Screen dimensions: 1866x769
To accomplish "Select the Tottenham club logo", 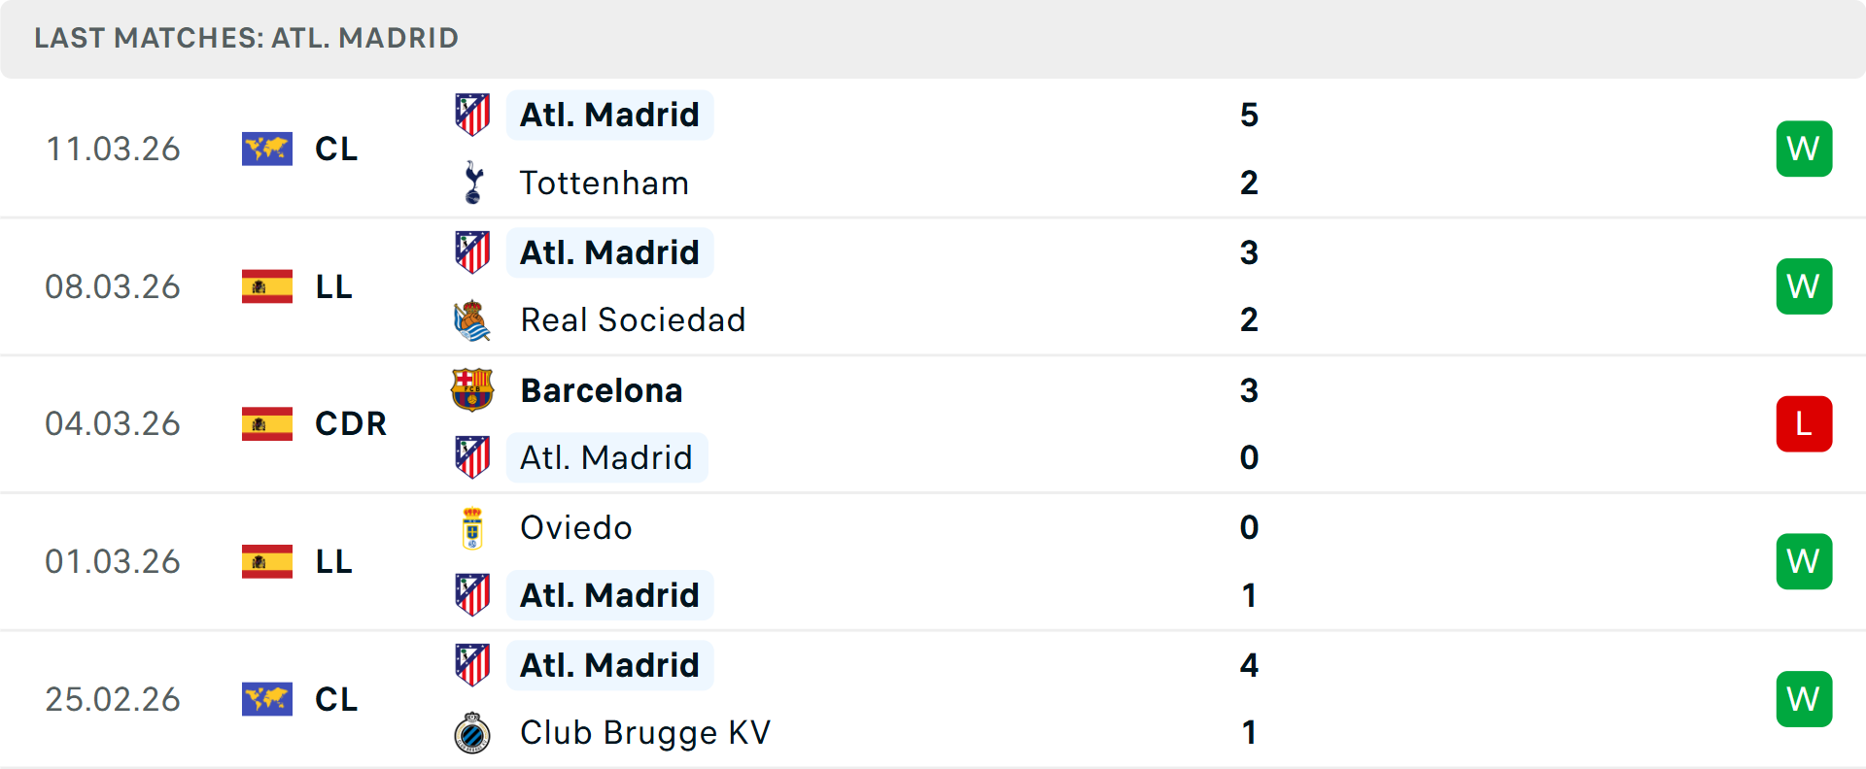I will [x=473, y=183].
